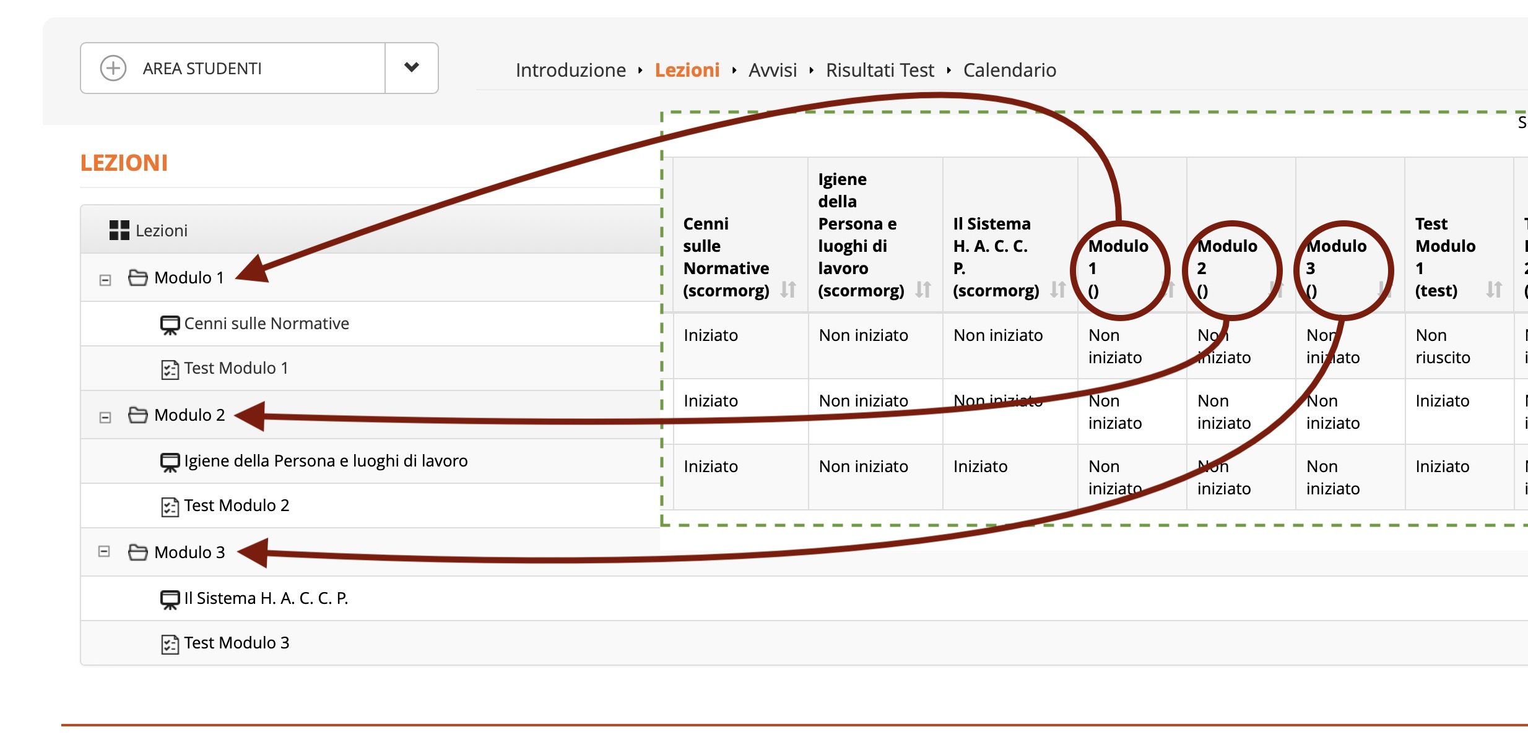Click the Test Modulo 1 checklist icon
The width and height of the screenshot is (1528, 740).
170,369
